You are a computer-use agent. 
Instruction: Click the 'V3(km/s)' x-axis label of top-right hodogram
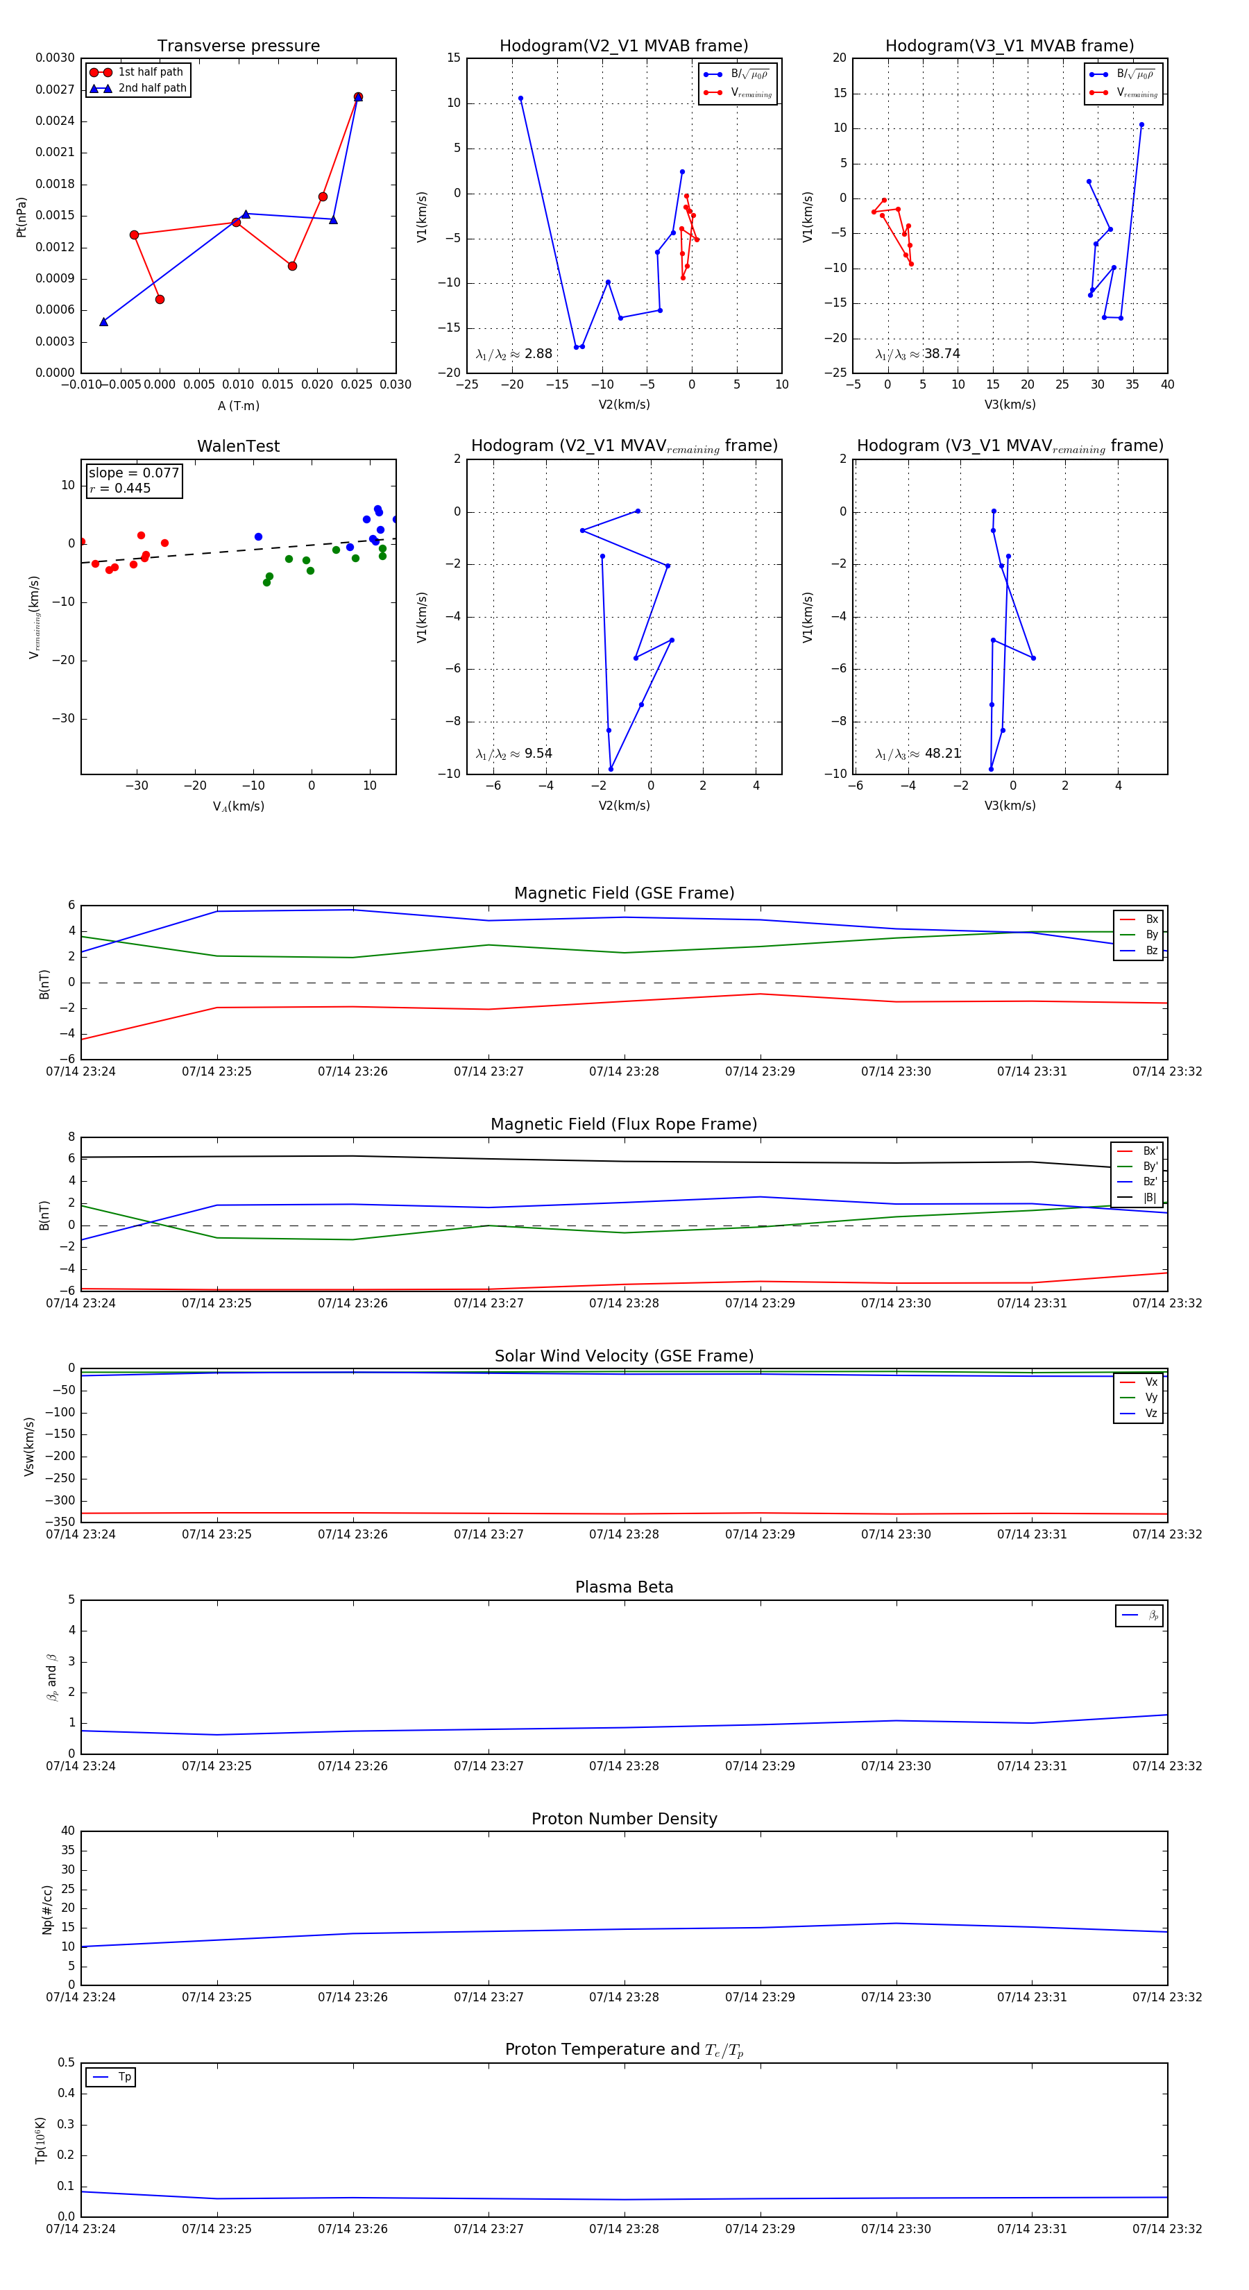pyautogui.click(x=1010, y=405)
